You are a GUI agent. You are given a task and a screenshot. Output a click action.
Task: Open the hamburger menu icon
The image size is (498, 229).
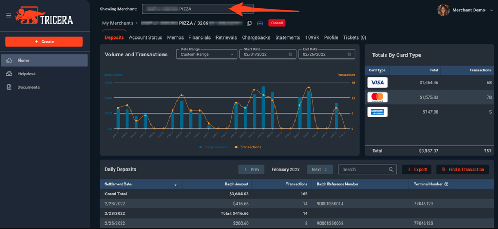click(x=9, y=15)
